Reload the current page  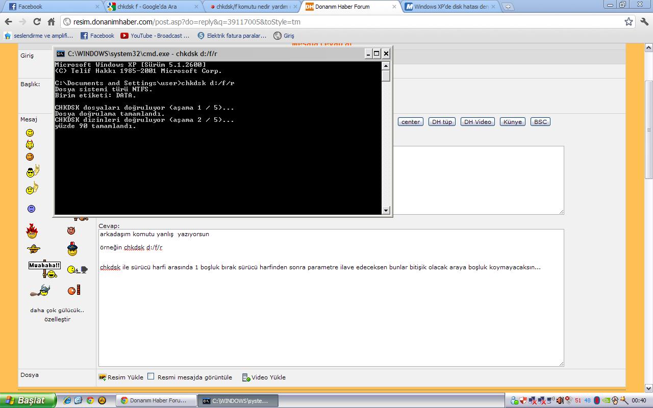[x=37, y=22]
